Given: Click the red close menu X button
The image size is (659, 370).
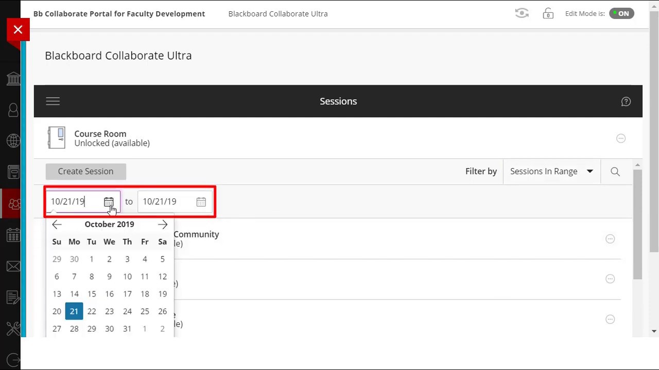Looking at the screenshot, I should point(18,30).
